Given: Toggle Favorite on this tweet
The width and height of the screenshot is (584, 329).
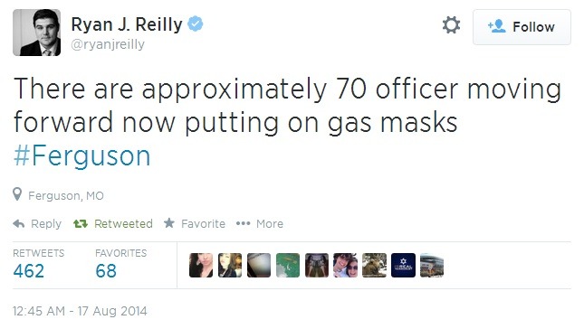Looking at the screenshot, I should tap(195, 224).
